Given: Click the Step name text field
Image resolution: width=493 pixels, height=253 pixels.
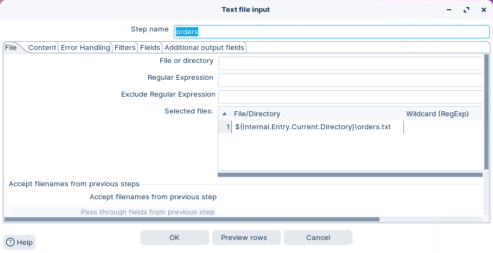Looking at the screenshot, I should coord(331,31).
